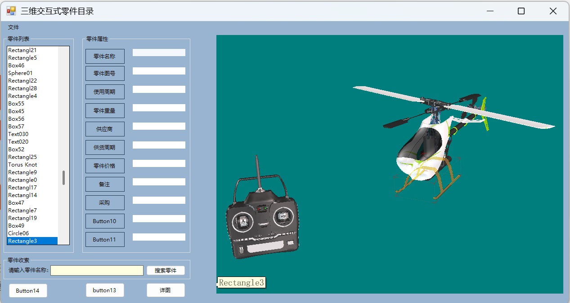Click the text field beside 零件重量
570x303 pixels.
(x=159, y=108)
